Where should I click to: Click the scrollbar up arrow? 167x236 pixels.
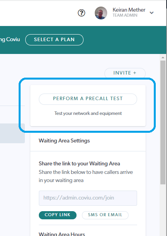(163, 57)
